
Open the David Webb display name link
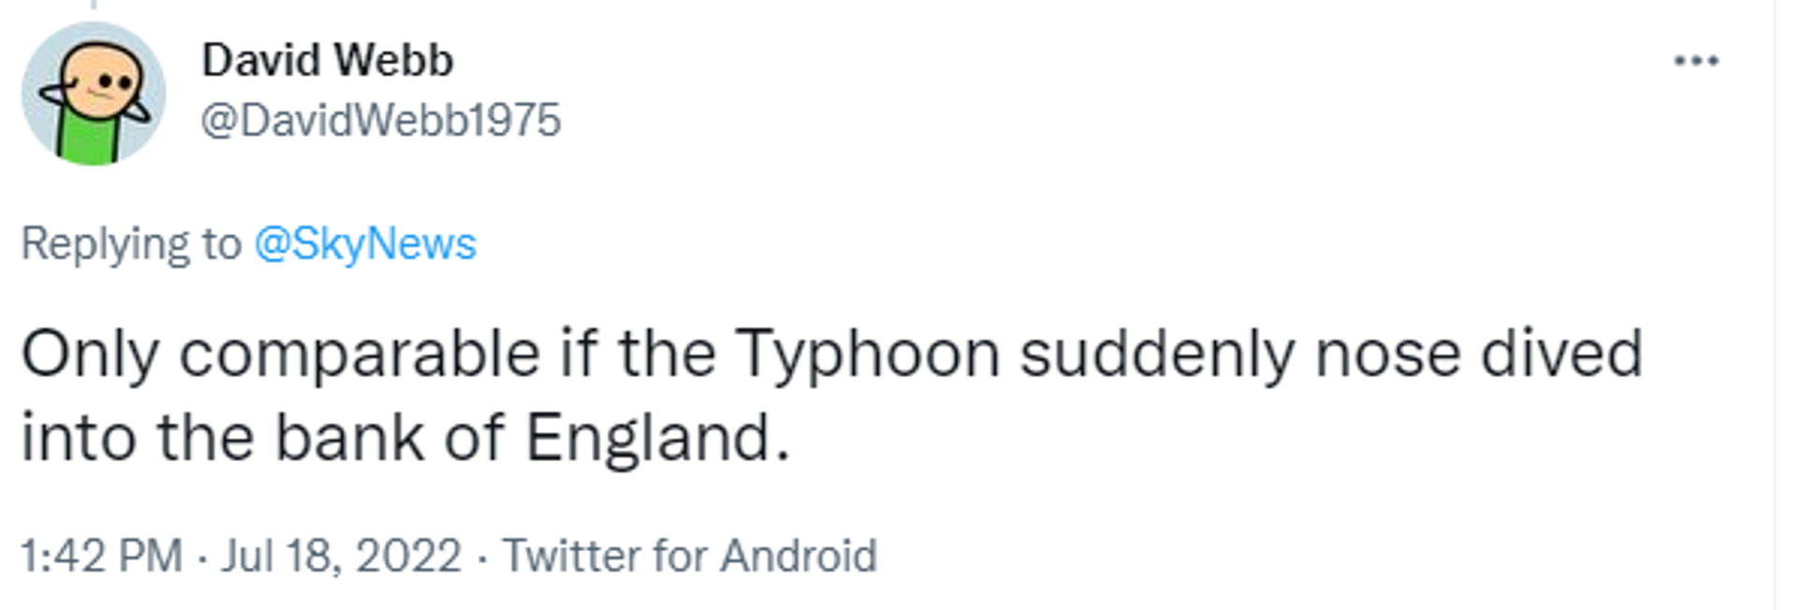(x=328, y=60)
